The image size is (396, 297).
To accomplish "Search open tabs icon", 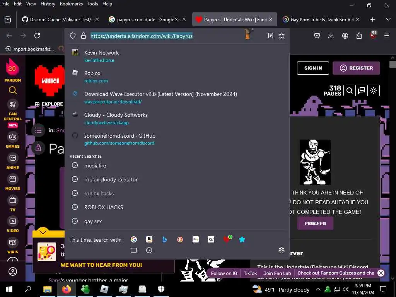I will pyautogui.click(x=134, y=250).
